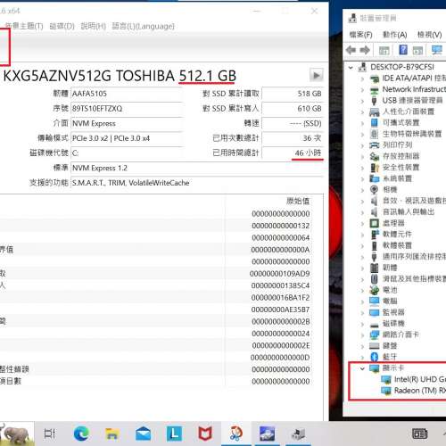Expand Network Infrastructure node
446x446 pixels.
[362, 90]
